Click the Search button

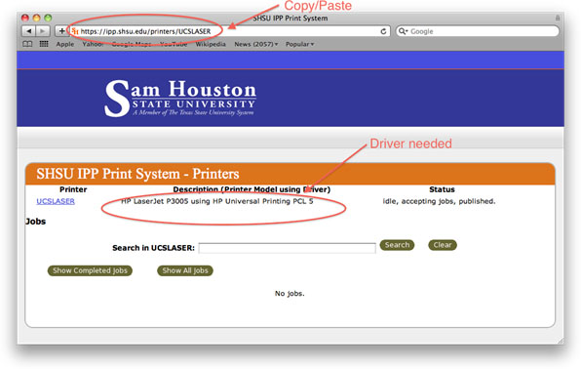[397, 245]
